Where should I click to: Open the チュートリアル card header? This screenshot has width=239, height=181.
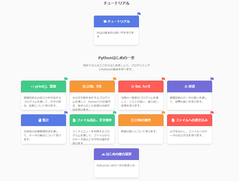117,21
